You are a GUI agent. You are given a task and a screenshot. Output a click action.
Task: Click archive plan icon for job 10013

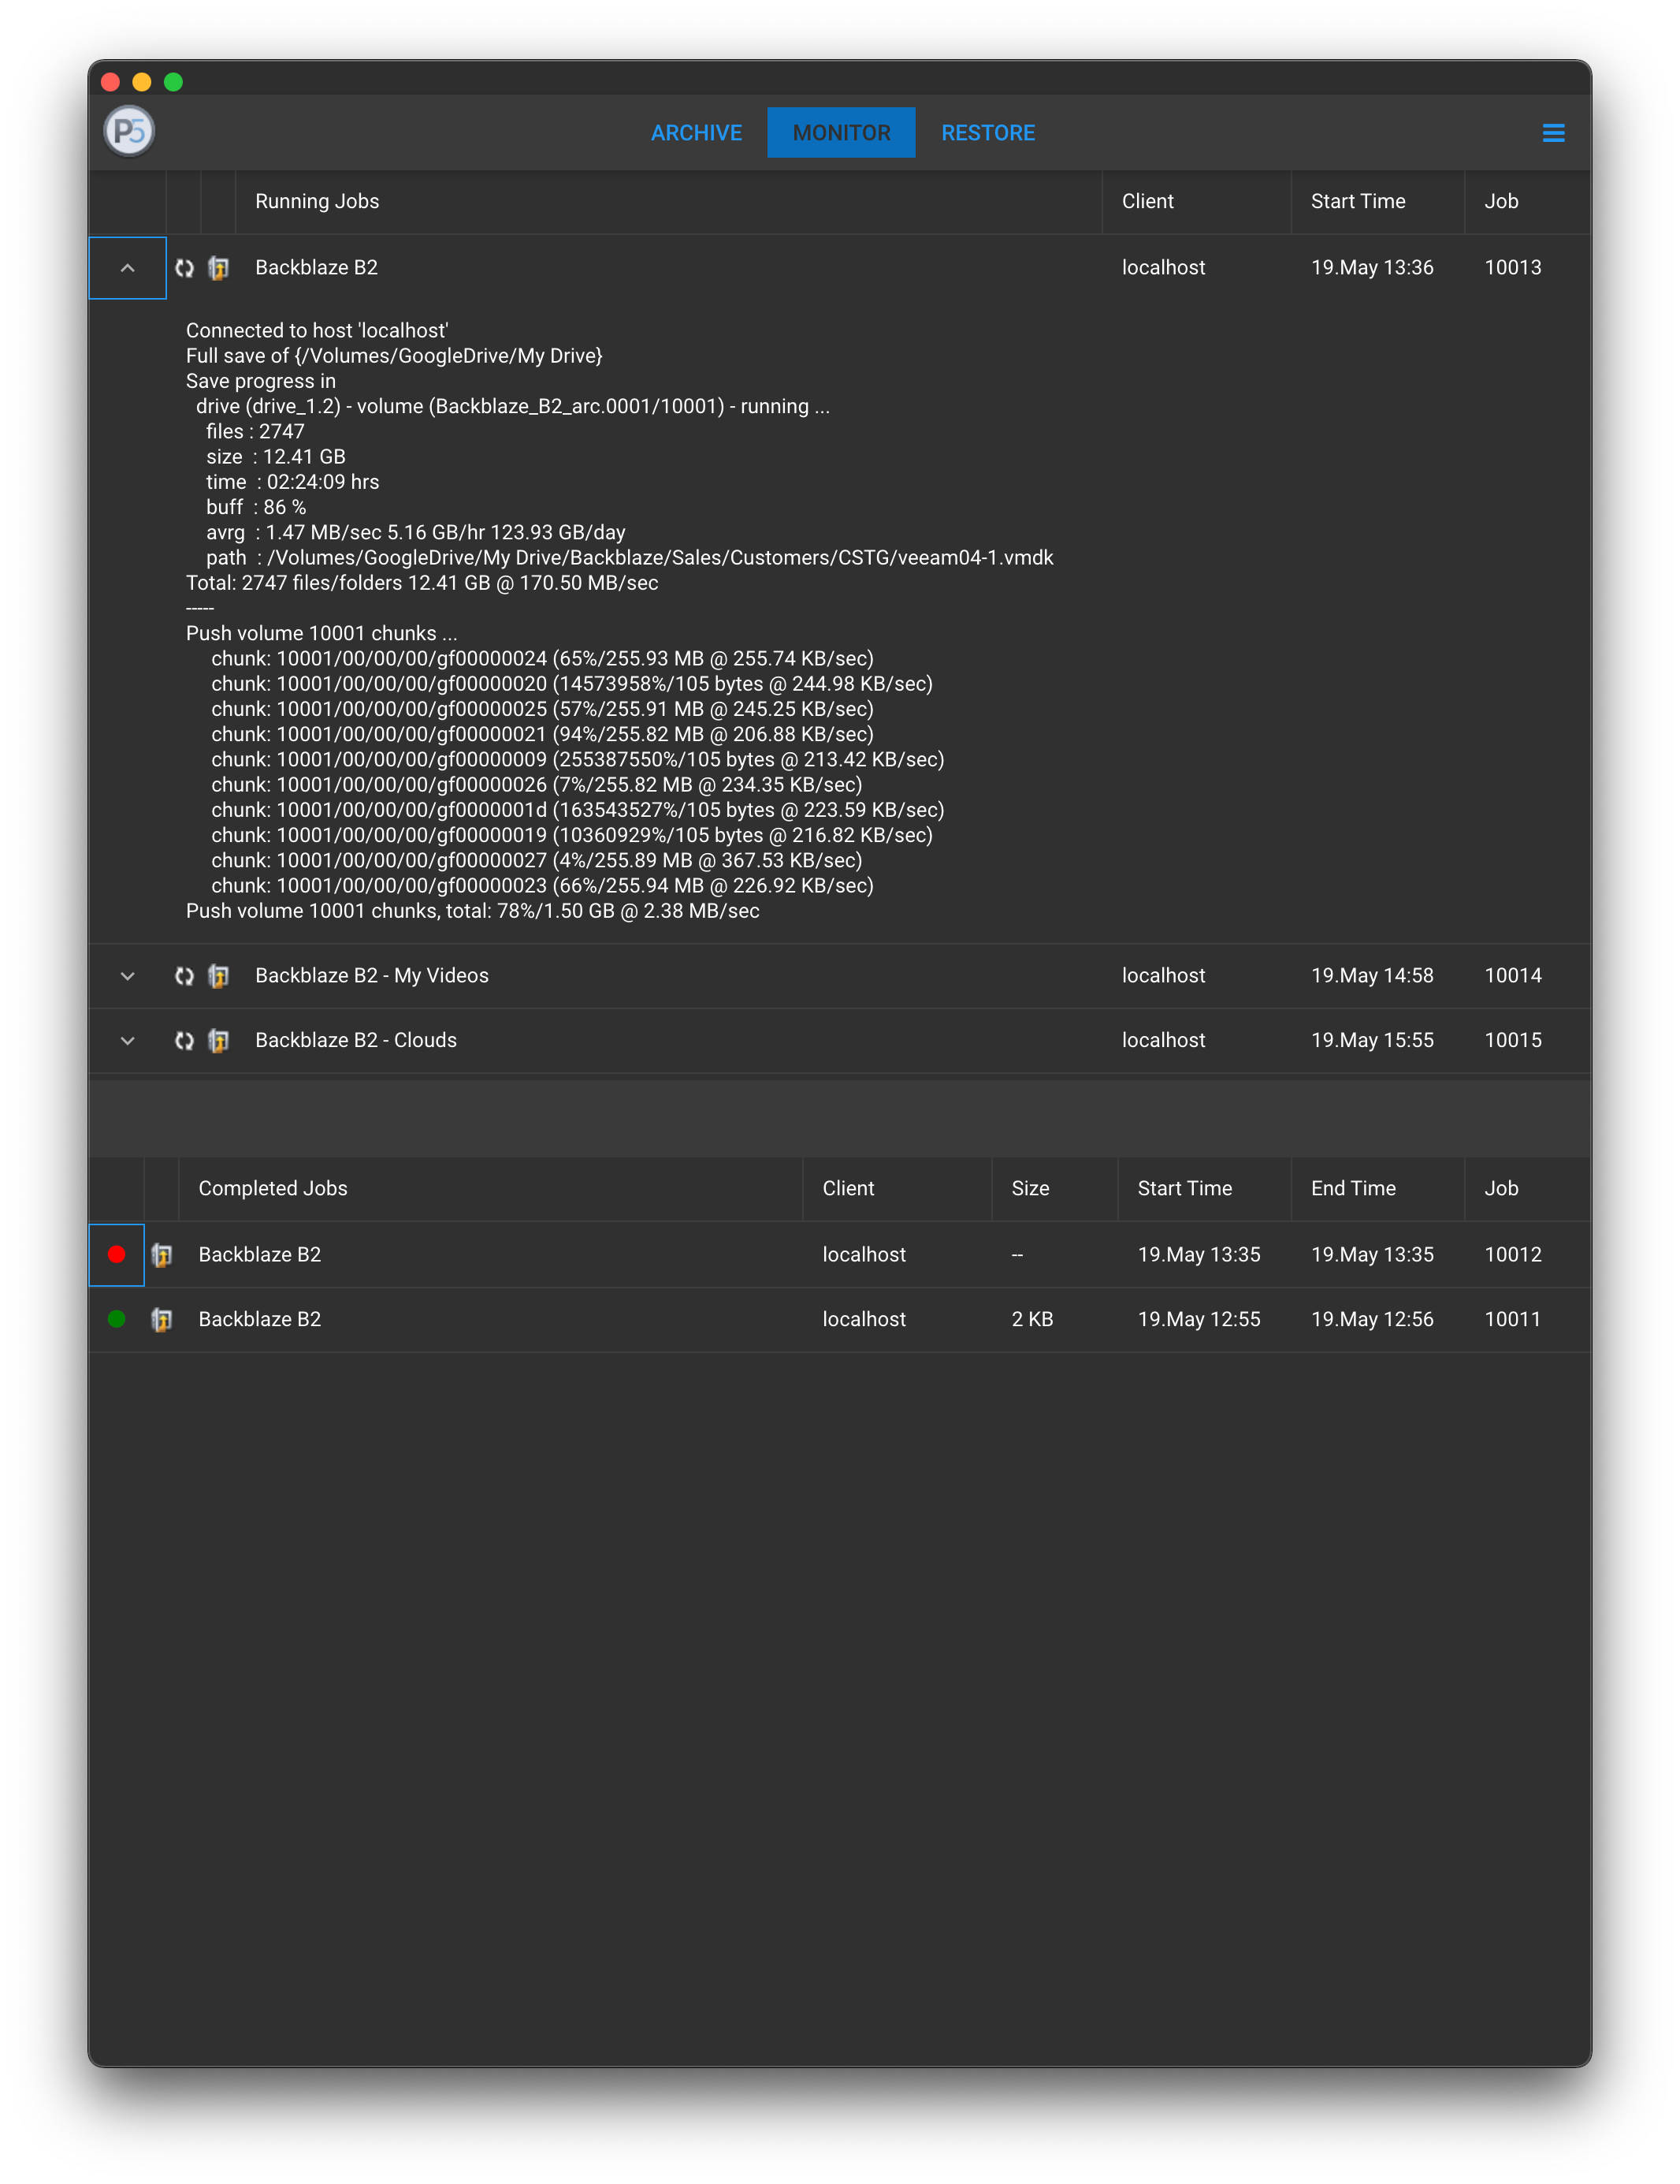pyautogui.click(x=217, y=268)
